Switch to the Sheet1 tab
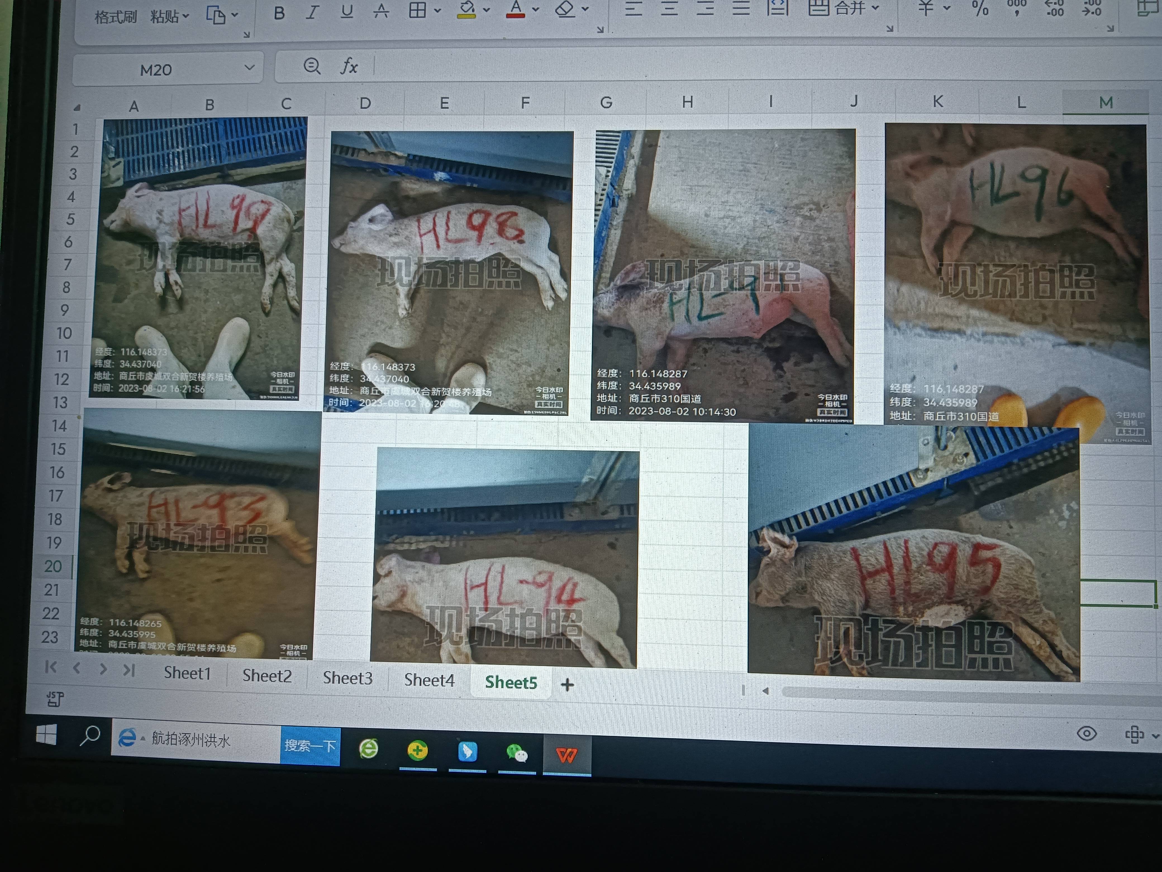Image resolution: width=1162 pixels, height=872 pixels. click(x=187, y=673)
